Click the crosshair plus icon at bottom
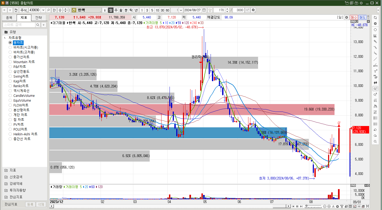Screen dimensions: 382x210 point(359,206)
